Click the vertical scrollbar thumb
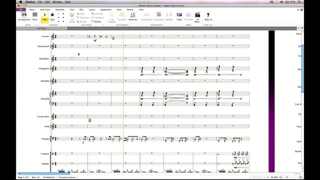Image resolution: width=320 pixels, height=180 pixels. point(302,68)
